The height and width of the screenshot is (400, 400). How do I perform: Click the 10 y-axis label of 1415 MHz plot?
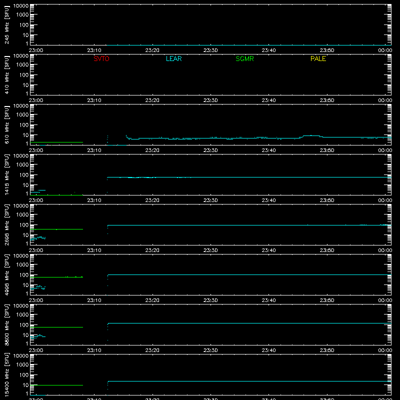point(25,185)
